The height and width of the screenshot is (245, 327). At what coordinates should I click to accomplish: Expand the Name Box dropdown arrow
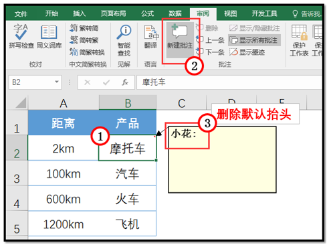[x=57, y=82]
